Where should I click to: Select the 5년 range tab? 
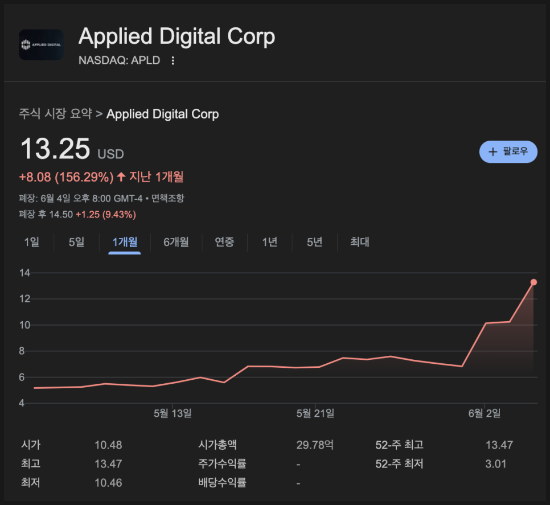tap(315, 242)
